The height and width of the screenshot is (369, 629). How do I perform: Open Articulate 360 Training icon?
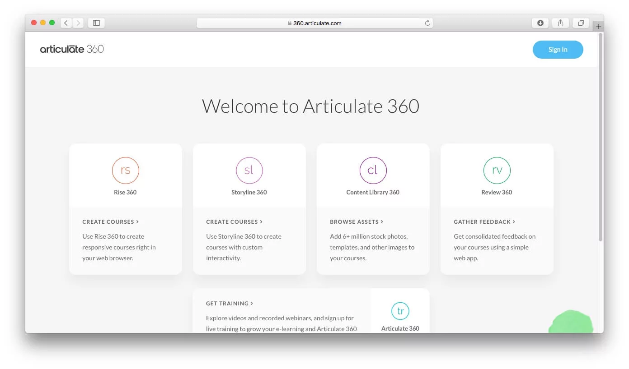coord(400,310)
